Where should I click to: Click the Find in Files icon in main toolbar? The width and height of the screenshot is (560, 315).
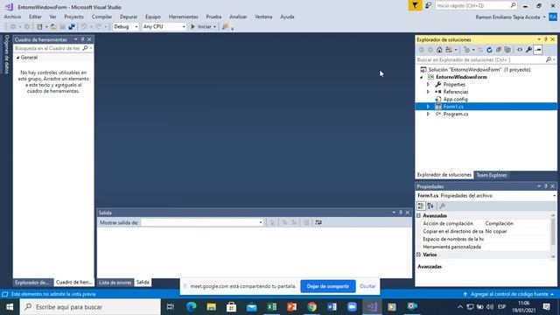(x=225, y=27)
